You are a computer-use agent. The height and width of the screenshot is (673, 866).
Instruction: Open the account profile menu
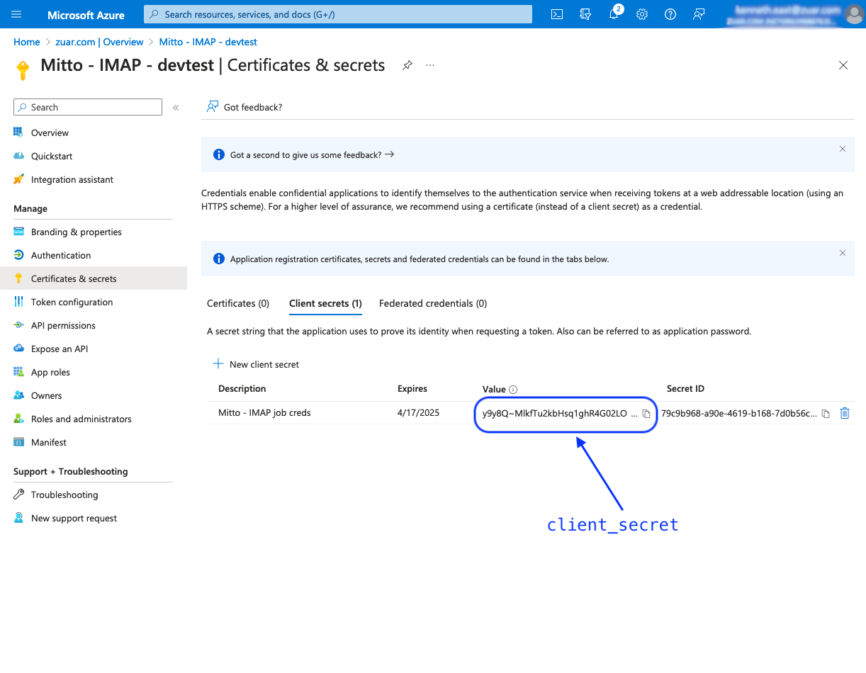pyautogui.click(x=854, y=14)
